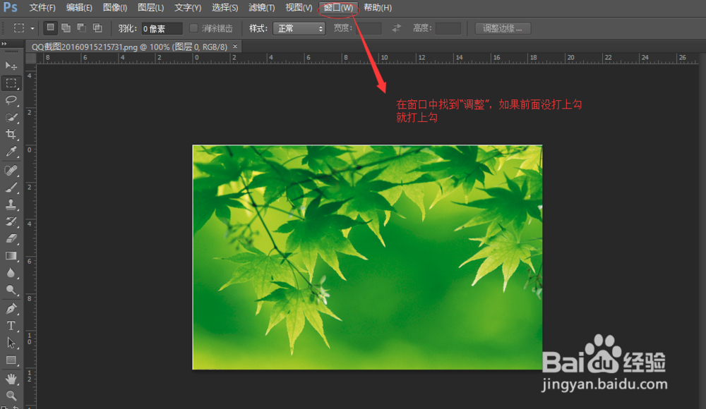
Task: Select the Horizontal Type tool
Action: pyautogui.click(x=11, y=325)
